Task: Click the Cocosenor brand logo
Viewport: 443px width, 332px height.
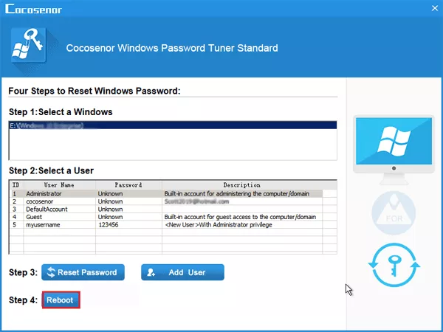Action: click(33, 9)
